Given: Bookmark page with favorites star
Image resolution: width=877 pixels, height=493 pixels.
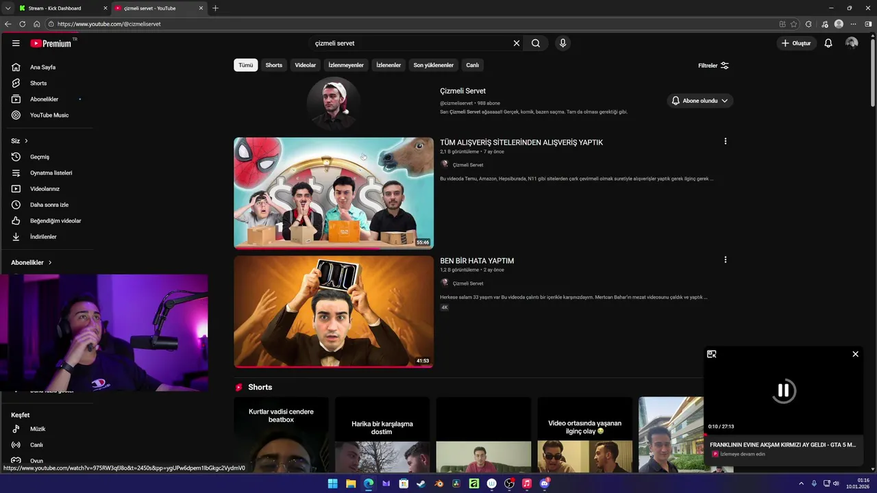Looking at the screenshot, I should tap(793, 24).
